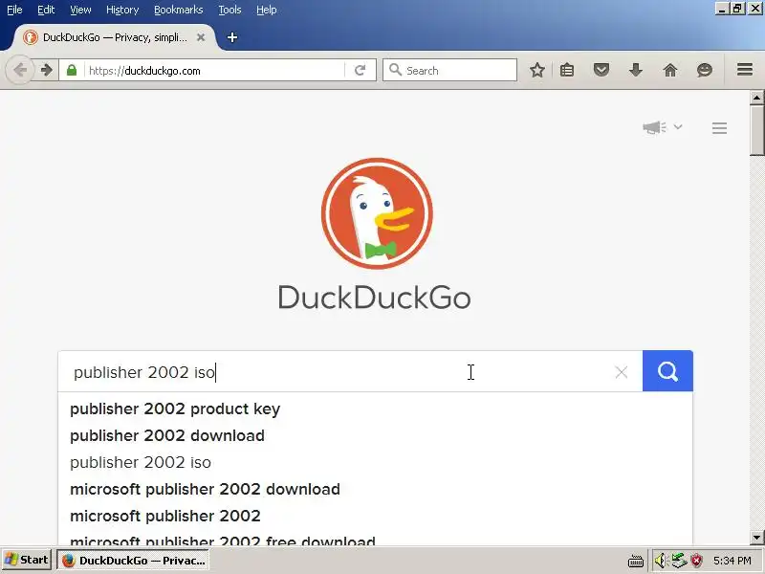The height and width of the screenshot is (574, 765).
Task: Open the Edit menu
Action: click(x=46, y=10)
